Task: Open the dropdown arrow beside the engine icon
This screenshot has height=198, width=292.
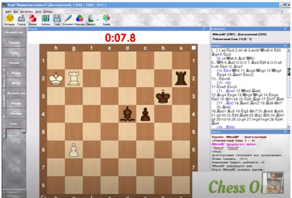Action: click(x=98, y=20)
